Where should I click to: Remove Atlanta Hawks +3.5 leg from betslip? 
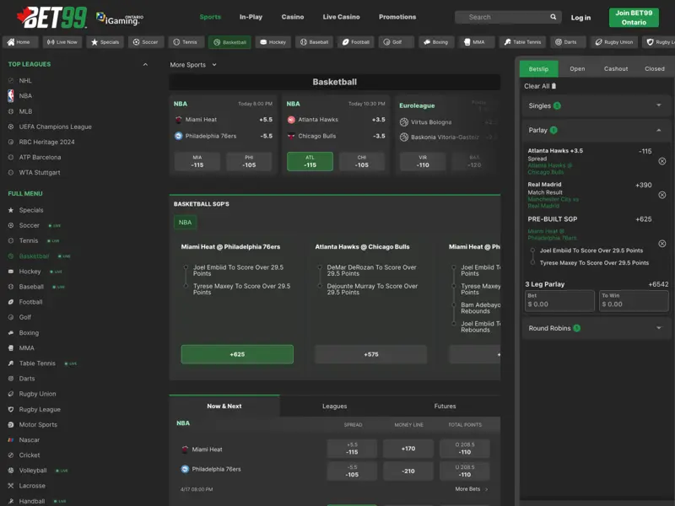click(661, 161)
